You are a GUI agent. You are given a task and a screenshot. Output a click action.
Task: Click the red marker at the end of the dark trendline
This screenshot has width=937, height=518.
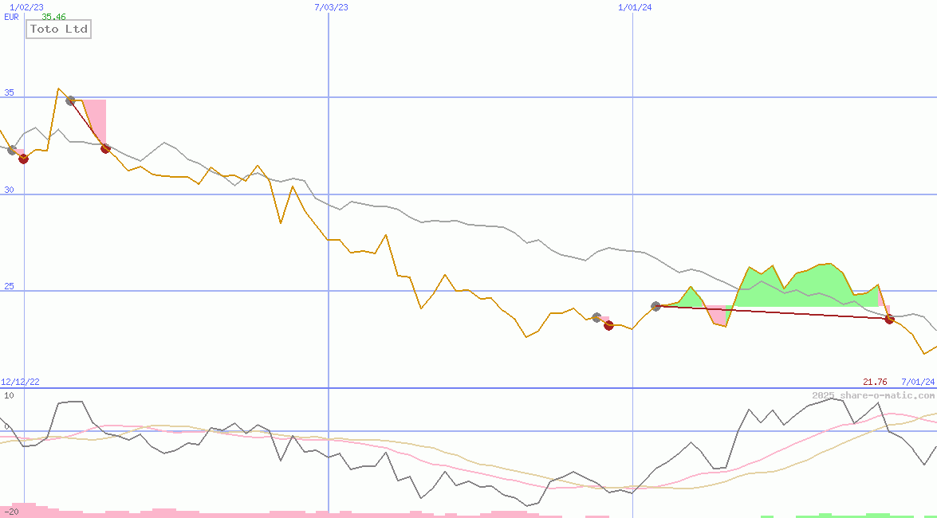pos(889,319)
